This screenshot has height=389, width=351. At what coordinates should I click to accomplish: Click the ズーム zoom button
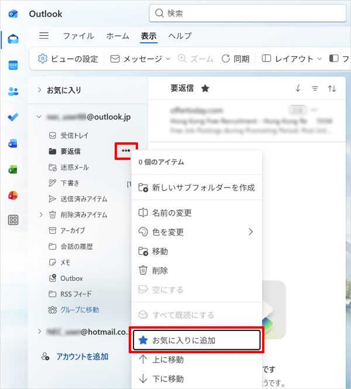[x=195, y=59]
